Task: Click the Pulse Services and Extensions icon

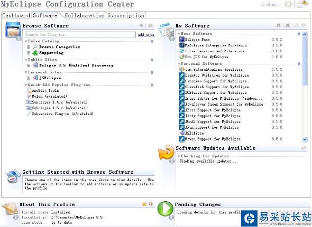Action: tap(182, 51)
